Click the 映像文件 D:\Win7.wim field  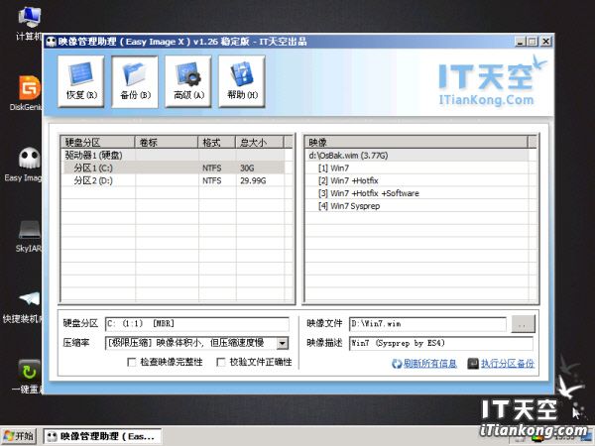click(x=427, y=324)
